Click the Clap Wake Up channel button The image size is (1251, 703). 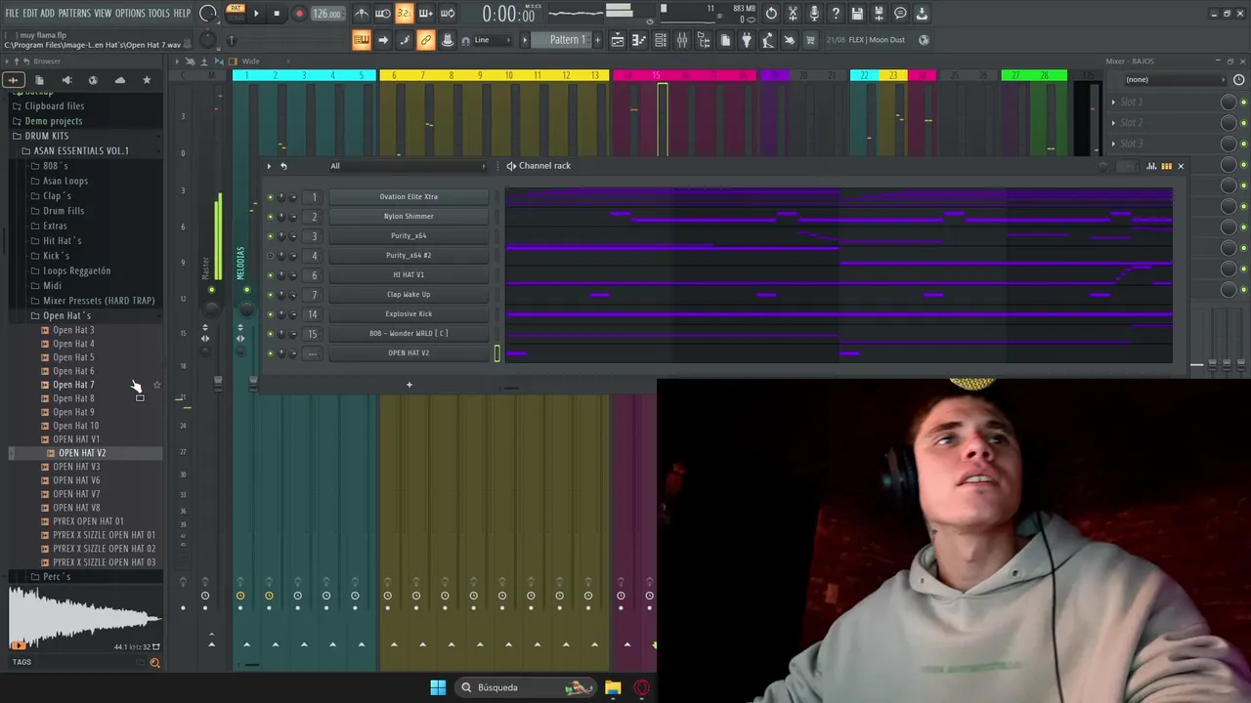coord(409,294)
